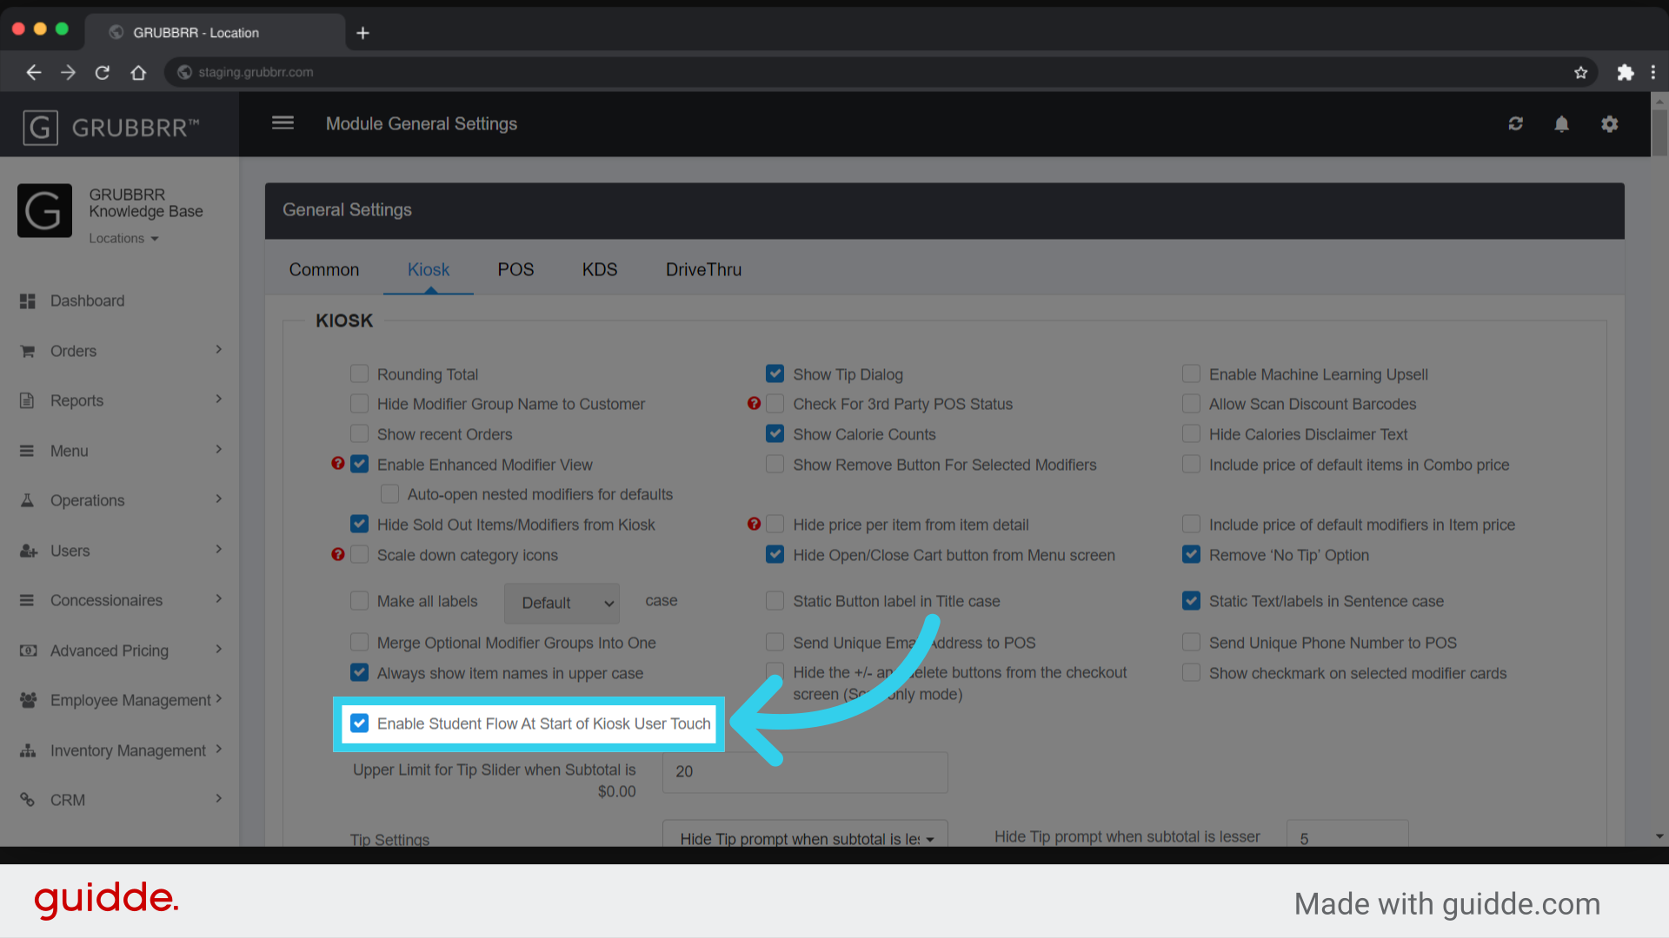Expand the Users sidebar chevron
This screenshot has height=938, width=1669.
tap(218, 549)
